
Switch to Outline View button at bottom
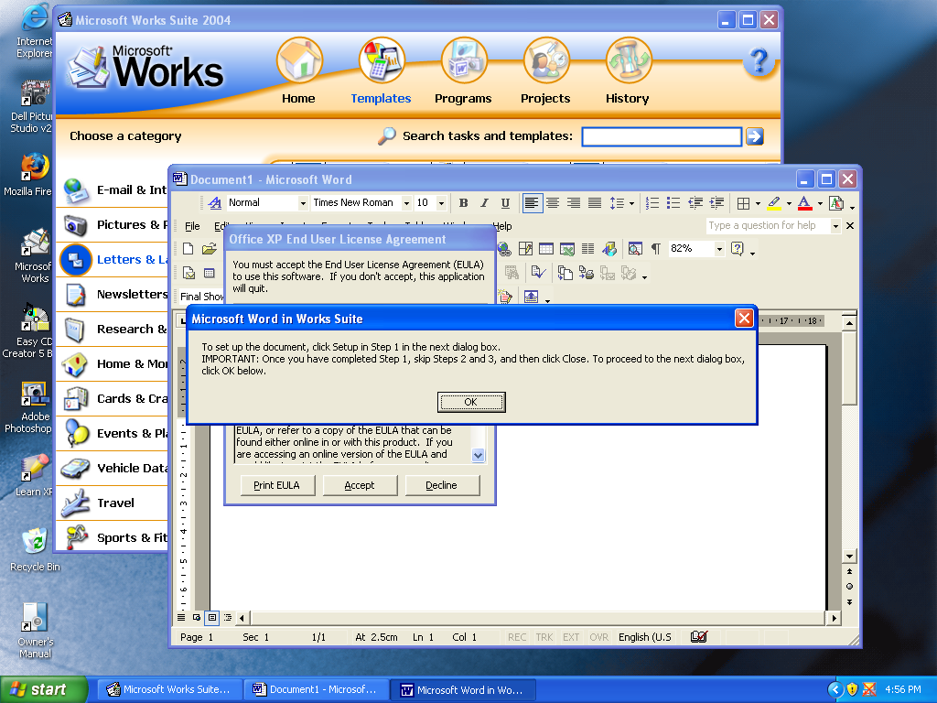pyautogui.click(x=228, y=618)
